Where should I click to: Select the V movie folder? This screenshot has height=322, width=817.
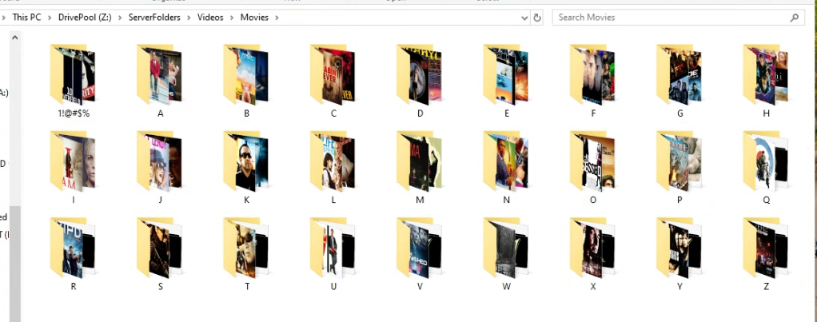pos(419,248)
